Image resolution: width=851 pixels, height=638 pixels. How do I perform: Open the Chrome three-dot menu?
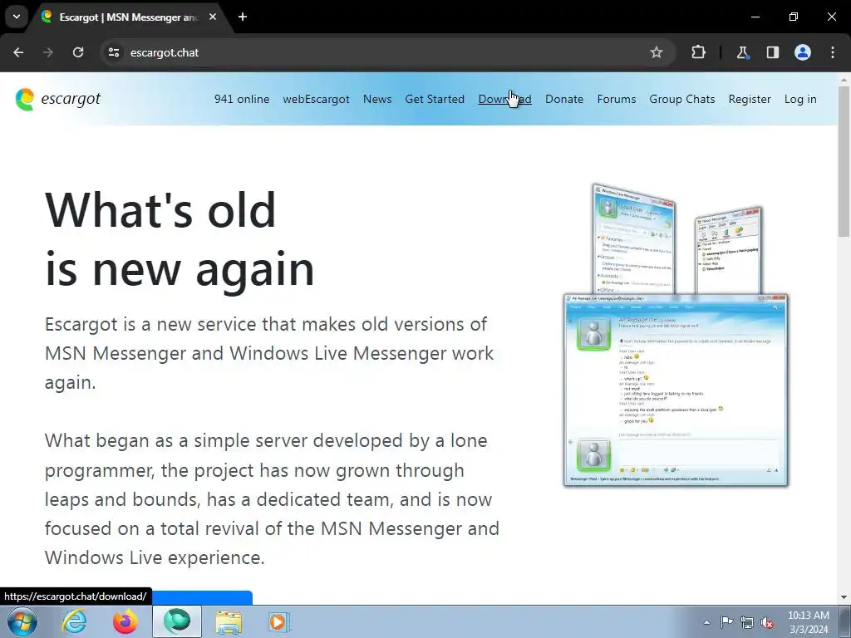(833, 52)
